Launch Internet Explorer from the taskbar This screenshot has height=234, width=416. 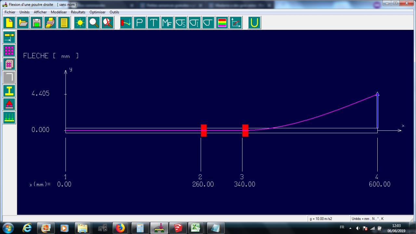27,228
